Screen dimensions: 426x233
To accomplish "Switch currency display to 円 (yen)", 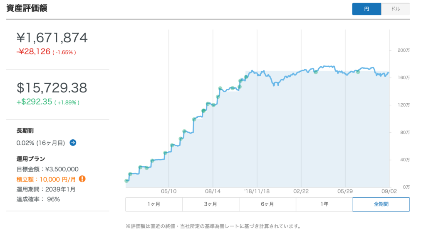I will pyautogui.click(x=367, y=9).
